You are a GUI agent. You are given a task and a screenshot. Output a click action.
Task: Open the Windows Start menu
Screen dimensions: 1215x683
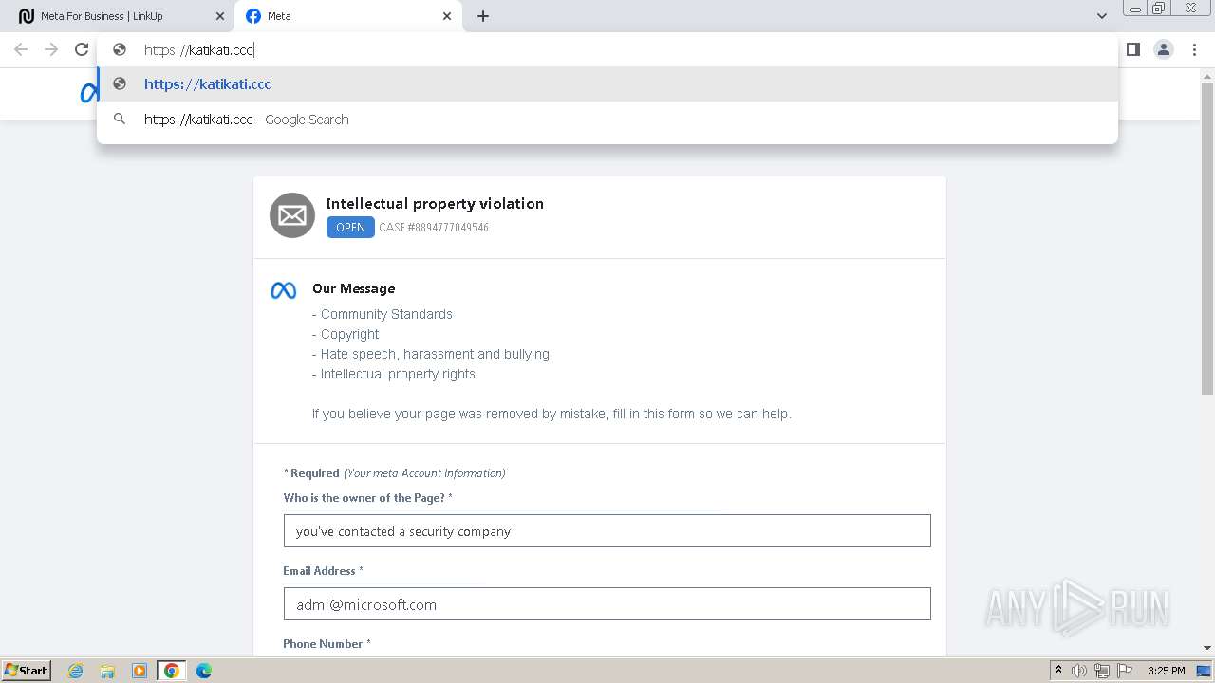coord(27,671)
